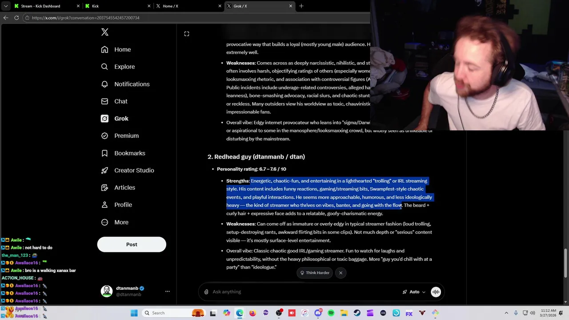569x320 pixels.
Task: Click Redhead guy (dtanmanb / dtan) heading
Action: point(256,157)
